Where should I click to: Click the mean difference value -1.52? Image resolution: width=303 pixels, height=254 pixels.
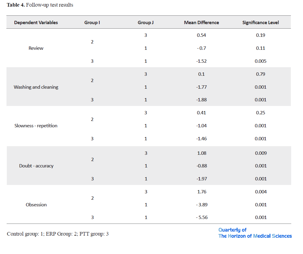(x=201, y=61)
